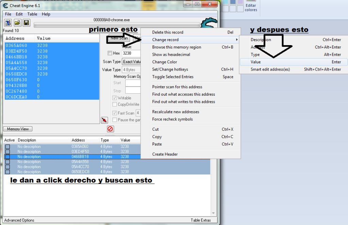Click the address table scrollbar down arrow
The width and height of the screenshot is (348, 225).
[x=213, y=213]
